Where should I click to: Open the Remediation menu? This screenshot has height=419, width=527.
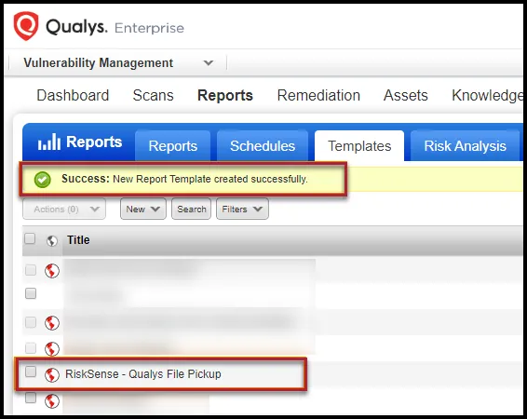click(x=318, y=95)
